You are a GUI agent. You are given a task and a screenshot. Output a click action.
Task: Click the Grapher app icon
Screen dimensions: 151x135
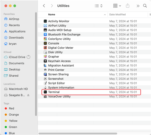pos(45,57)
